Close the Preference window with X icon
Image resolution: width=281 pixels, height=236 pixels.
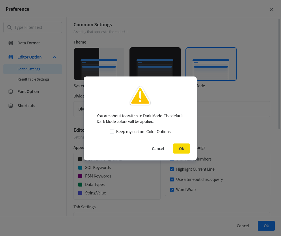[x=272, y=9]
